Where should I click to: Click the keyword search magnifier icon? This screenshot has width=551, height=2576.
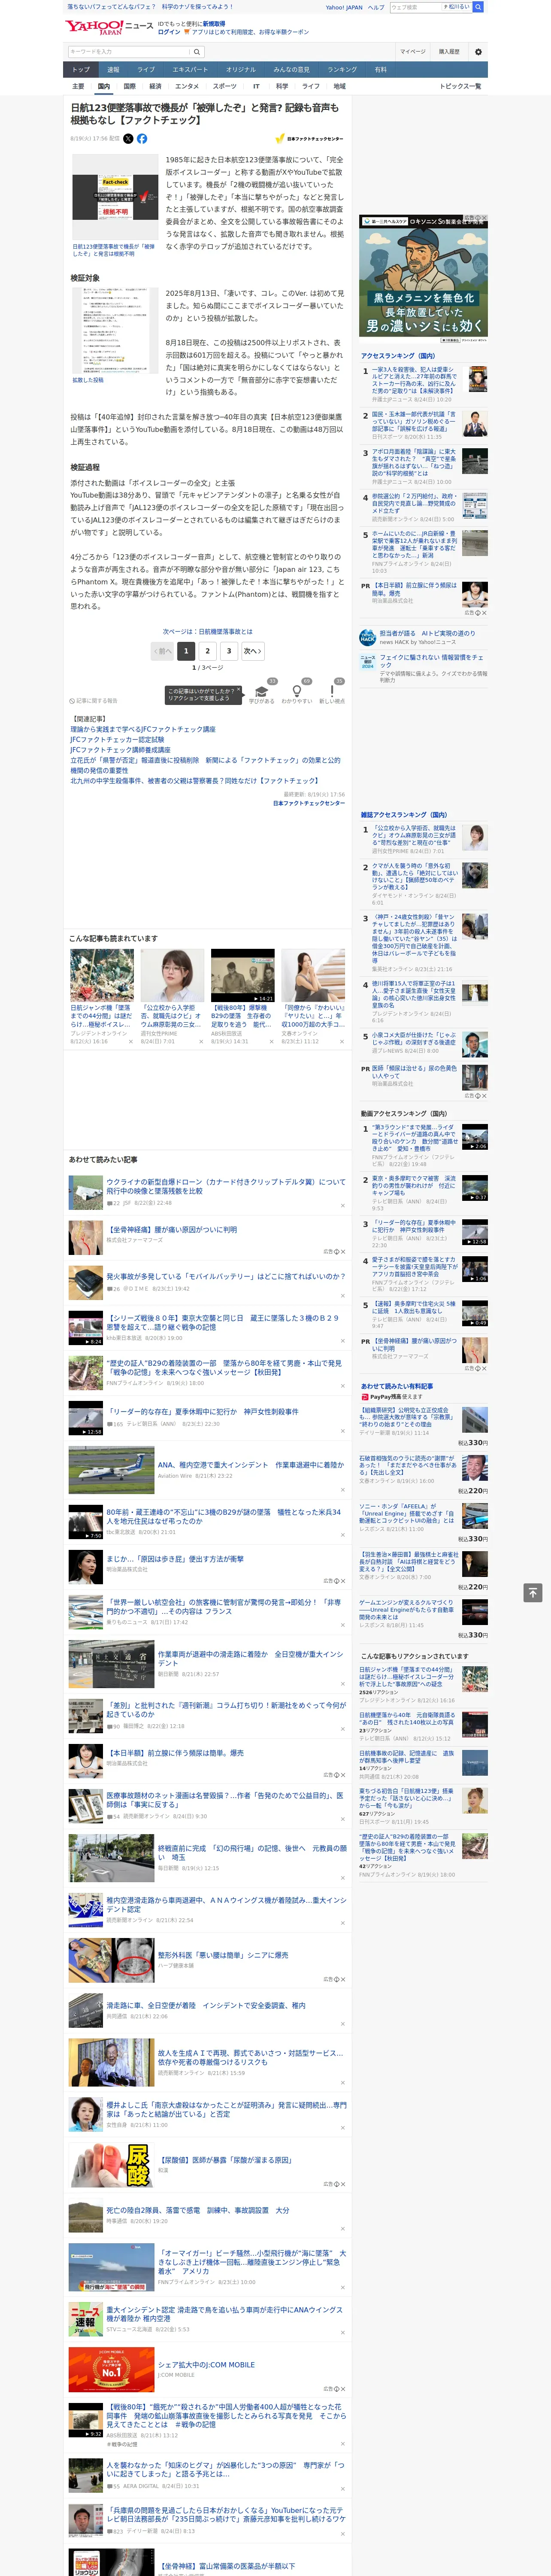tap(197, 52)
